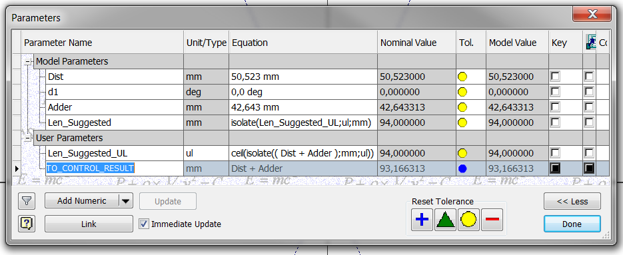The width and height of the screenshot is (623, 255).
Task: Collapse the User Parameters group
Action: tap(28, 138)
